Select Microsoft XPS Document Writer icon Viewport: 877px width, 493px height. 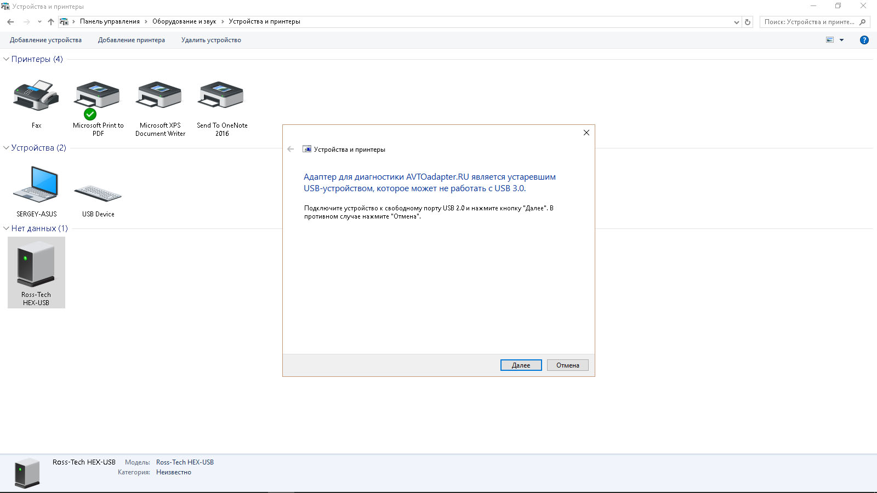[160, 96]
